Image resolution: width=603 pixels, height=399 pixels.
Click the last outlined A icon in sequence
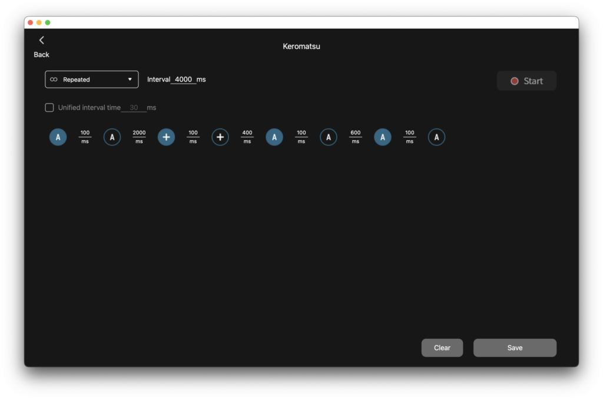tap(436, 137)
